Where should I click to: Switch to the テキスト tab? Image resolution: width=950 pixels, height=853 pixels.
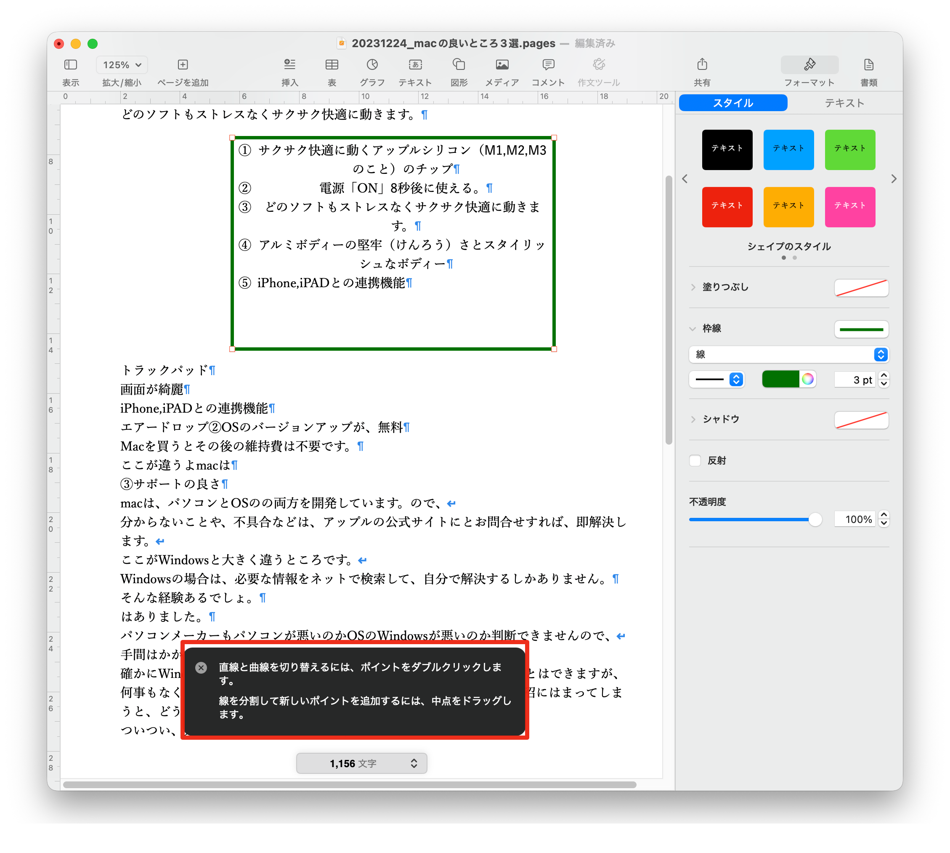click(x=844, y=103)
